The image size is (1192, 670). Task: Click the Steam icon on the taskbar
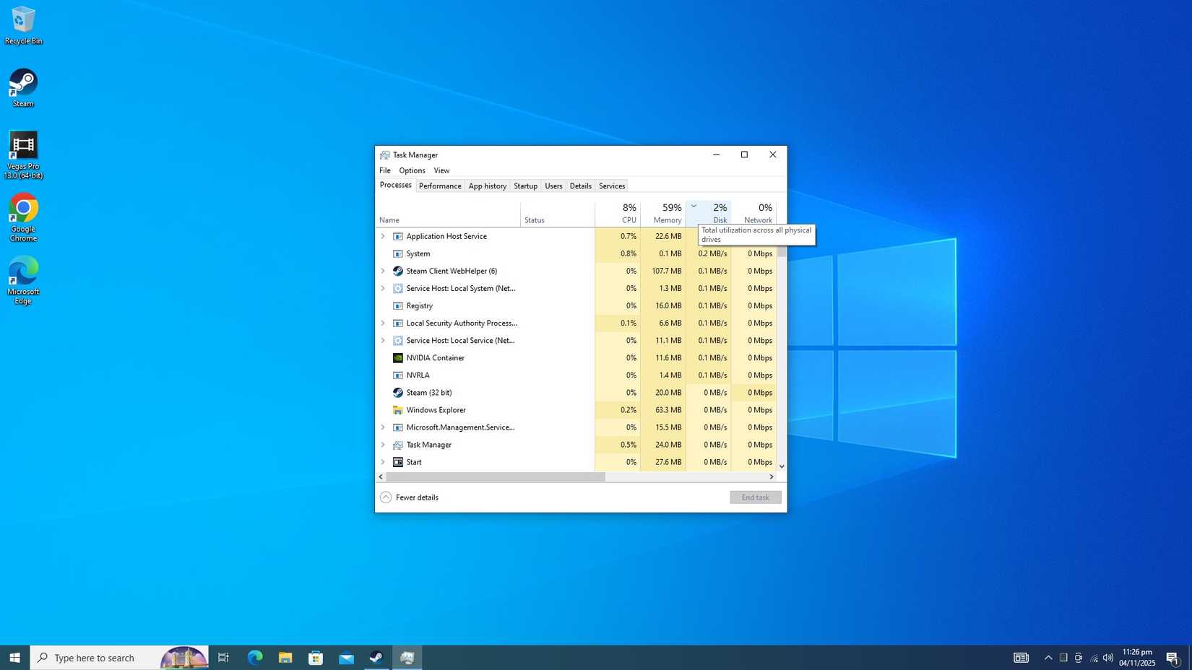click(x=376, y=658)
